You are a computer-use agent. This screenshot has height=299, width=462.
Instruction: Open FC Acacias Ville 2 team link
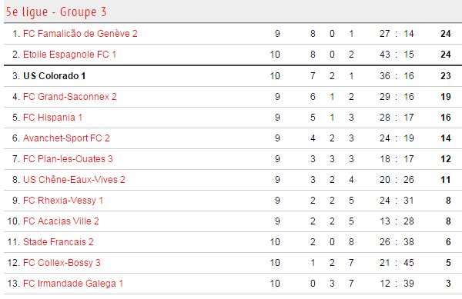pyautogui.click(x=61, y=221)
